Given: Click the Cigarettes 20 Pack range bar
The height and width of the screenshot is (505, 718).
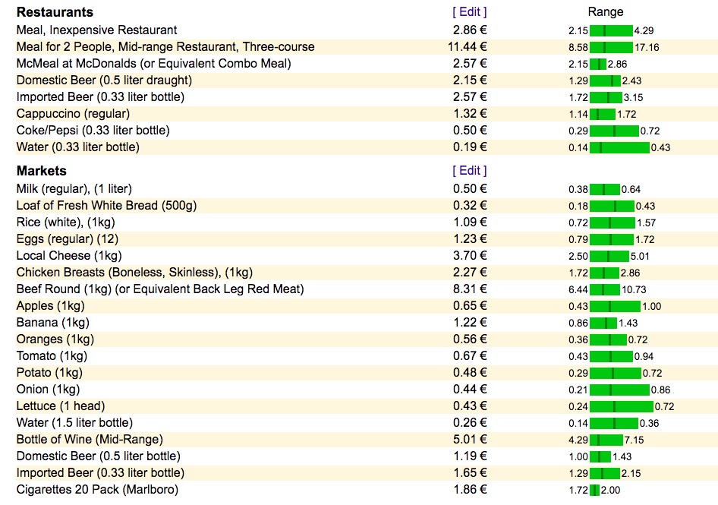Looking at the screenshot, I should [x=594, y=490].
